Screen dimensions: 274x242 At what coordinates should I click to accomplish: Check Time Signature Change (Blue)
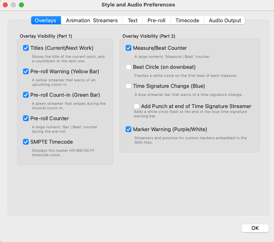(x=129, y=86)
